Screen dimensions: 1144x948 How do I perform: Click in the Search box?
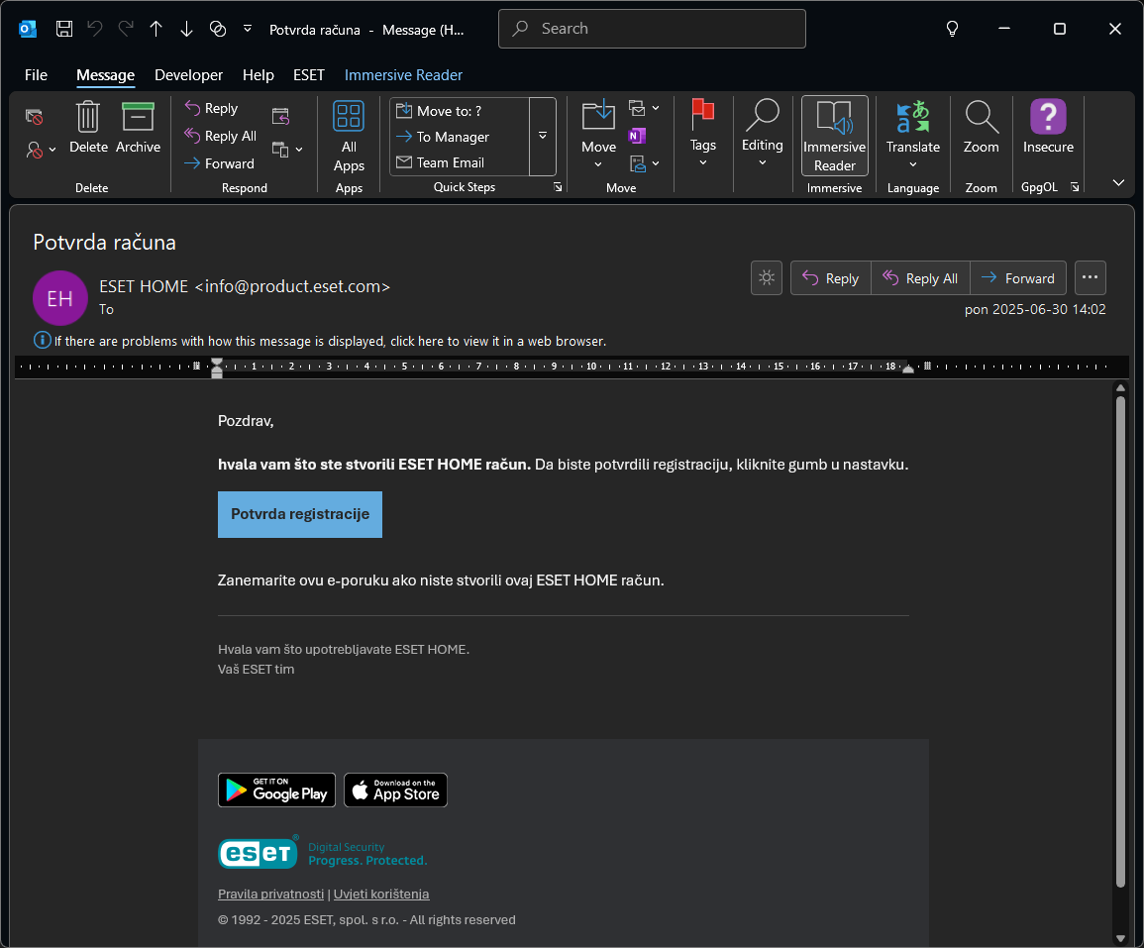(x=652, y=29)
